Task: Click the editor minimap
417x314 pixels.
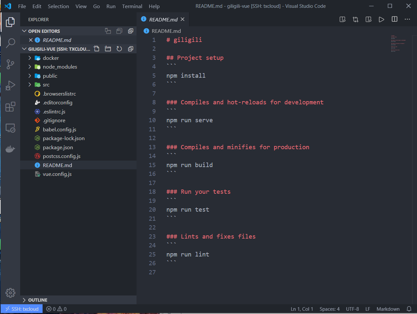Action: [400, 44]
